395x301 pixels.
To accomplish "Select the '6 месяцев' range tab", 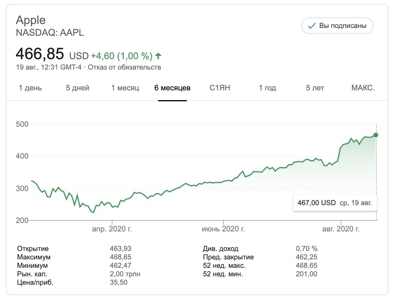I will tap(172, 88).
